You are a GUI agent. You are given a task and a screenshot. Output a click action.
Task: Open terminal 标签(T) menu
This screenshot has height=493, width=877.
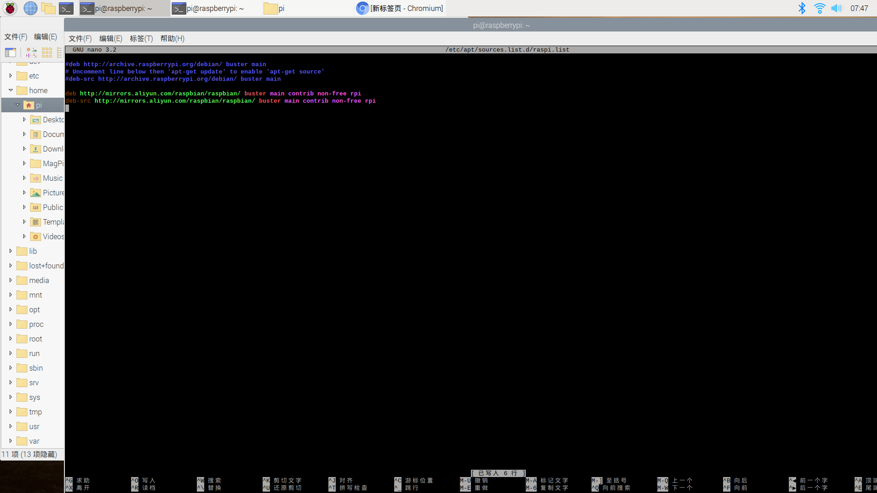141,38
